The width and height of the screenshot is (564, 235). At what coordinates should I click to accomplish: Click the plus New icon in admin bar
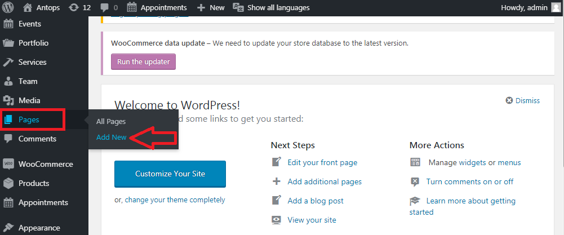click(202, 7)
